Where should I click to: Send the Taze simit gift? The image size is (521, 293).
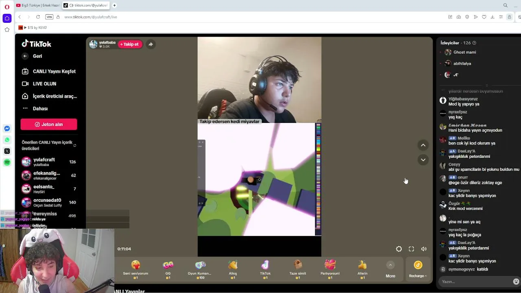(x=298, y=269)
